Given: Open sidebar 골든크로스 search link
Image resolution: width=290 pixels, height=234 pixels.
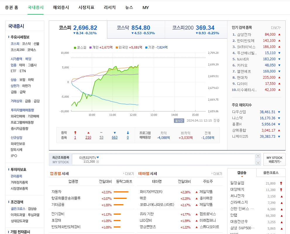Looking at the screenshot, I should coord(18,209).
